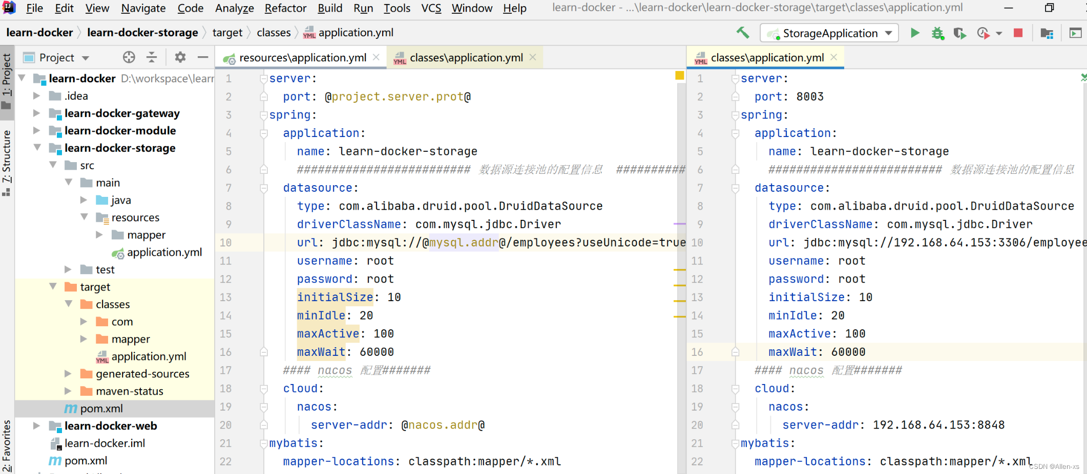Click line 10 url text in left editor
This screenshot has height=474, width=1087.
click(491, 243)
